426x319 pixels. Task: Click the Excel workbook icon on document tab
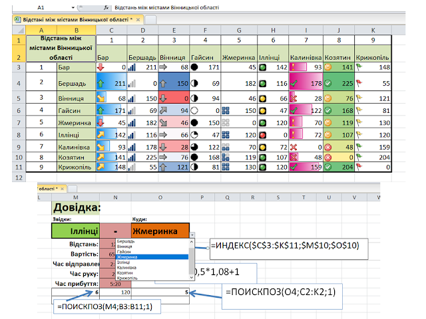click(x=17, y=19)
